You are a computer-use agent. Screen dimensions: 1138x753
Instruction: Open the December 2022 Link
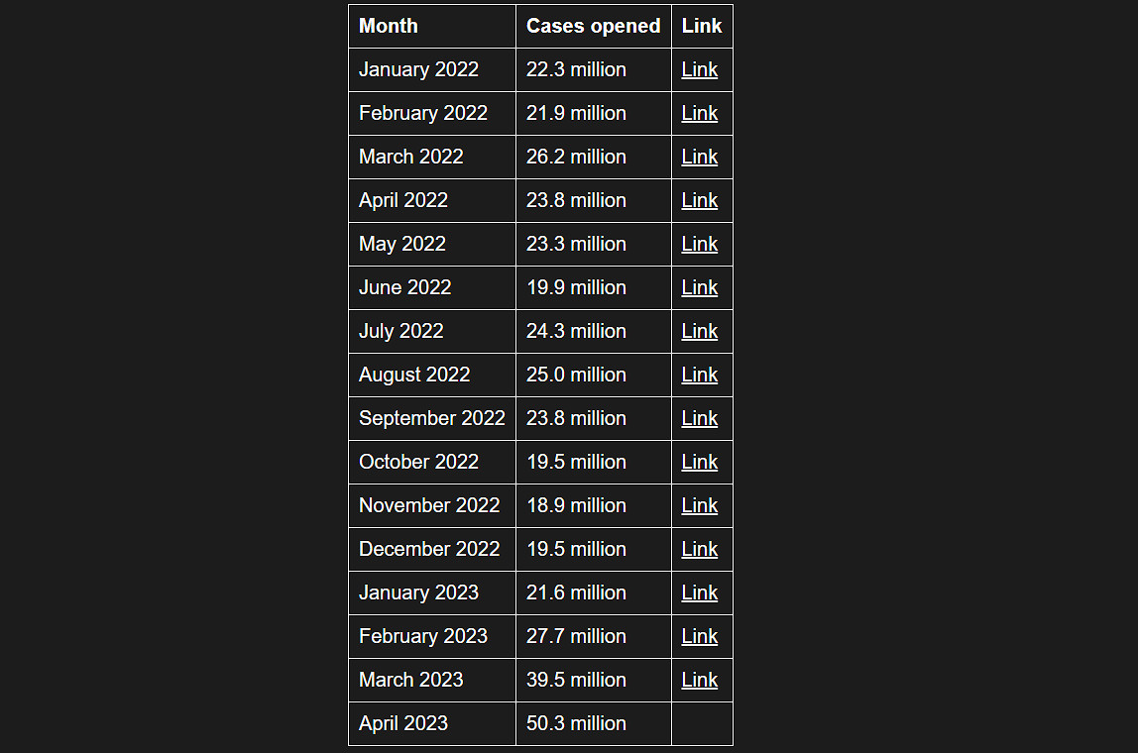tap(699, 549)
